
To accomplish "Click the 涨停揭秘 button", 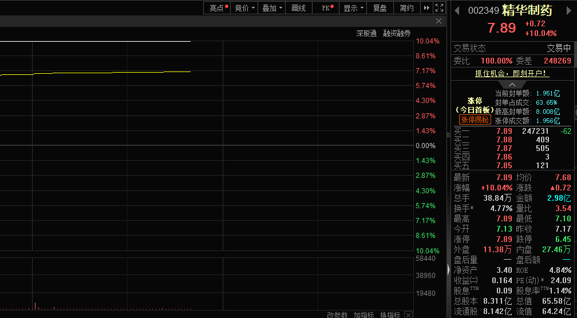I will point(475,120).
